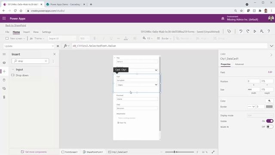
Task: Click the fit to window icon
Action: (213, 152)
